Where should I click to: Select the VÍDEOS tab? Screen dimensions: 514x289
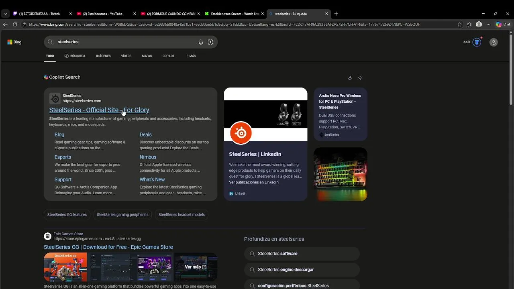pyautogui.click(x=126, y=56)
